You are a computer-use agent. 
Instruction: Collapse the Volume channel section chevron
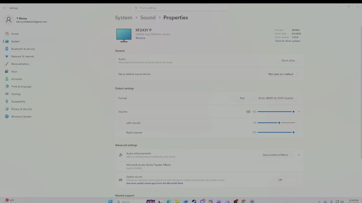[299, 112]
